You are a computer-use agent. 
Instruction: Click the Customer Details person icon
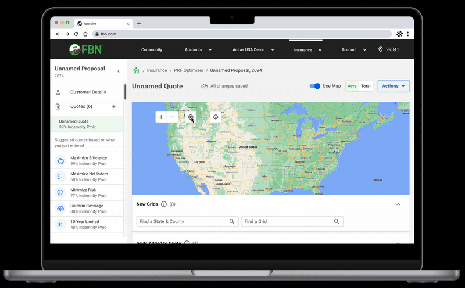58,92
